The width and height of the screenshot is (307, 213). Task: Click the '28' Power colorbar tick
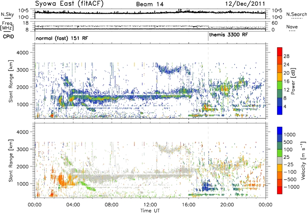(x=286, y=56)
